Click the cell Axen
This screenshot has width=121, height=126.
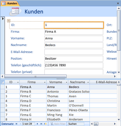pos(79,96)
